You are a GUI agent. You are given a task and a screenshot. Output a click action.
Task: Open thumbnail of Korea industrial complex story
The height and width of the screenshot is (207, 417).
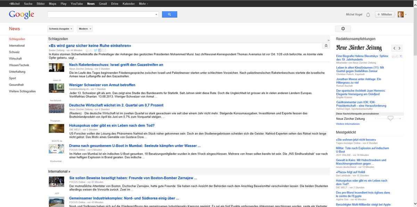point(56,202)
